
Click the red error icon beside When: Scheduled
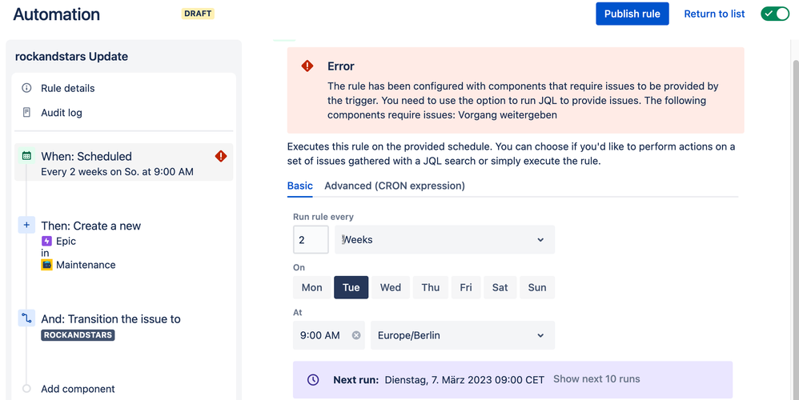tap(221, 156)
